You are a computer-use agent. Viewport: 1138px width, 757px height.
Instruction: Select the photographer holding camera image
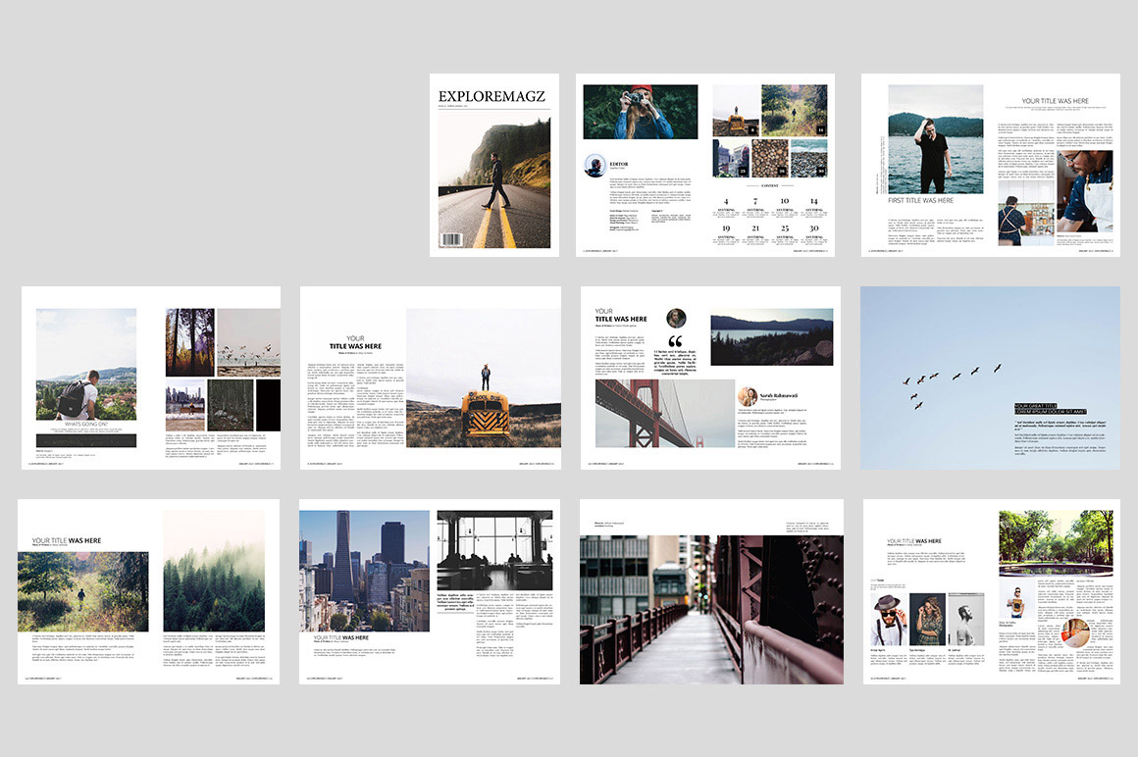(640, 111)
